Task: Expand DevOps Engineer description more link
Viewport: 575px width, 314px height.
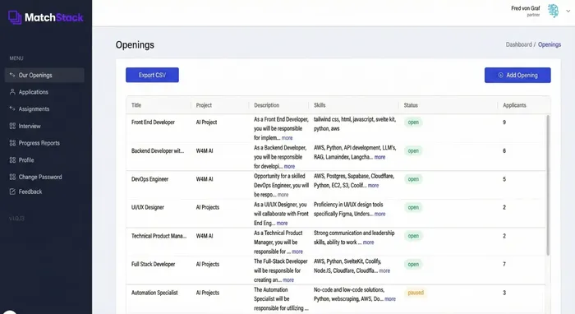Action: click(x=283, y=195)
